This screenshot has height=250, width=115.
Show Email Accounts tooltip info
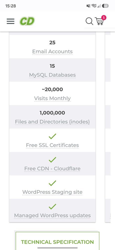tap(53, 51)
